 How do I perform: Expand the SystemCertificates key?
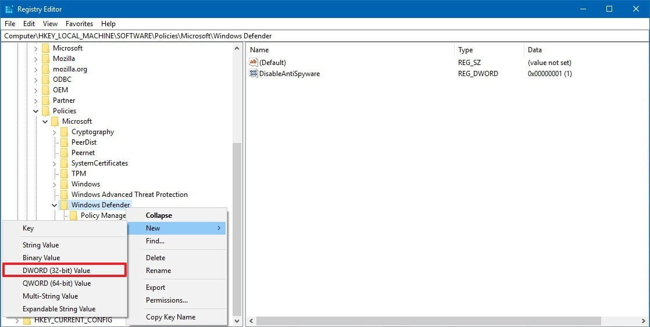(x=54, y=164)
